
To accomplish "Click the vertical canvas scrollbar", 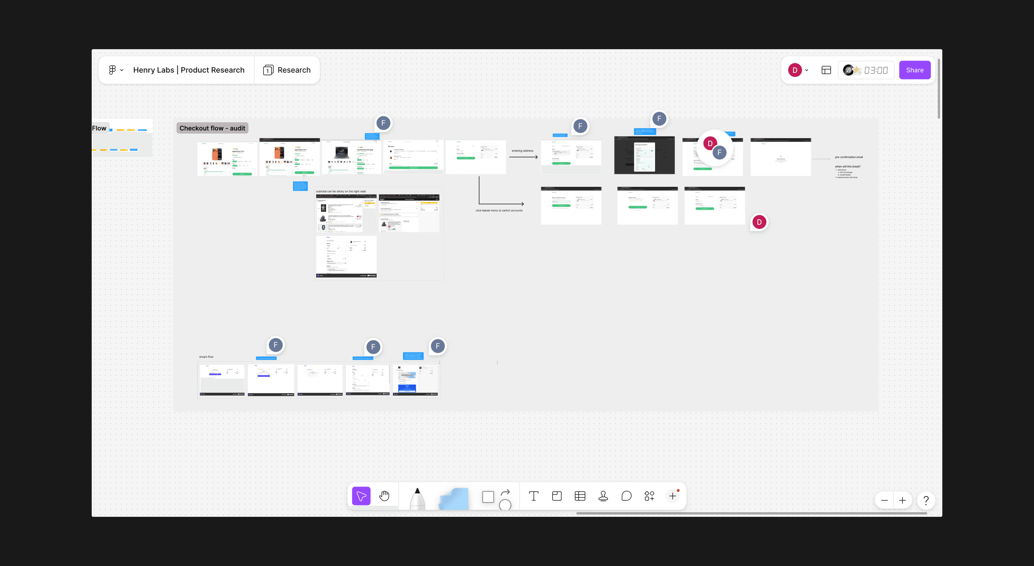I will [939, 89].
